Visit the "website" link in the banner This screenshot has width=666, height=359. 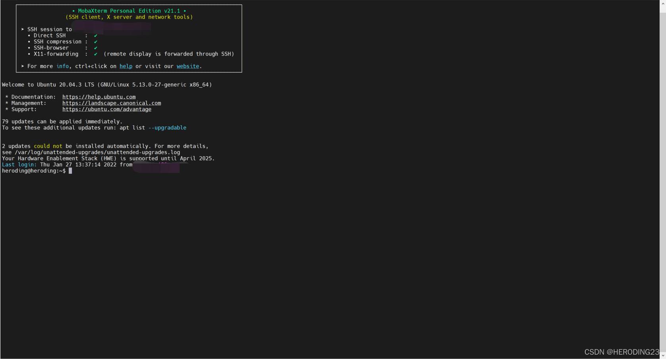[188, 66]
